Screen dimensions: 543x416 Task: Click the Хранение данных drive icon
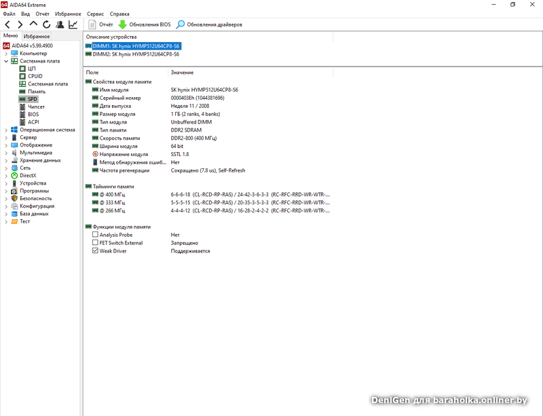[14, 160]
